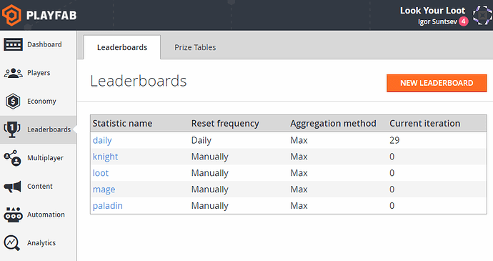The width and height of the screenshot is (493, 261).
Task: Click Manually in the loot row
Action: point(210,173)
